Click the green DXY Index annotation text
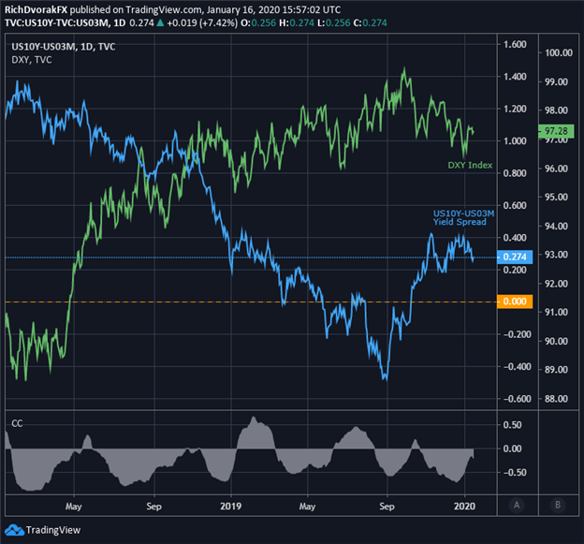 470,165
